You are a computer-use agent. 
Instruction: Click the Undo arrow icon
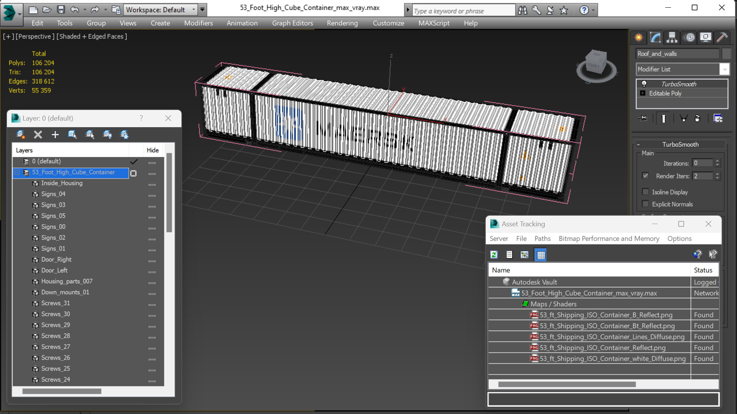point(74,10)
